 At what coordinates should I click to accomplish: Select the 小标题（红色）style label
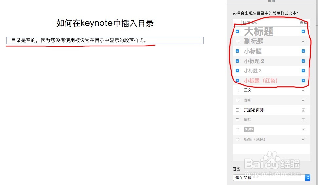pyautogui.click(x=261, y=81)
